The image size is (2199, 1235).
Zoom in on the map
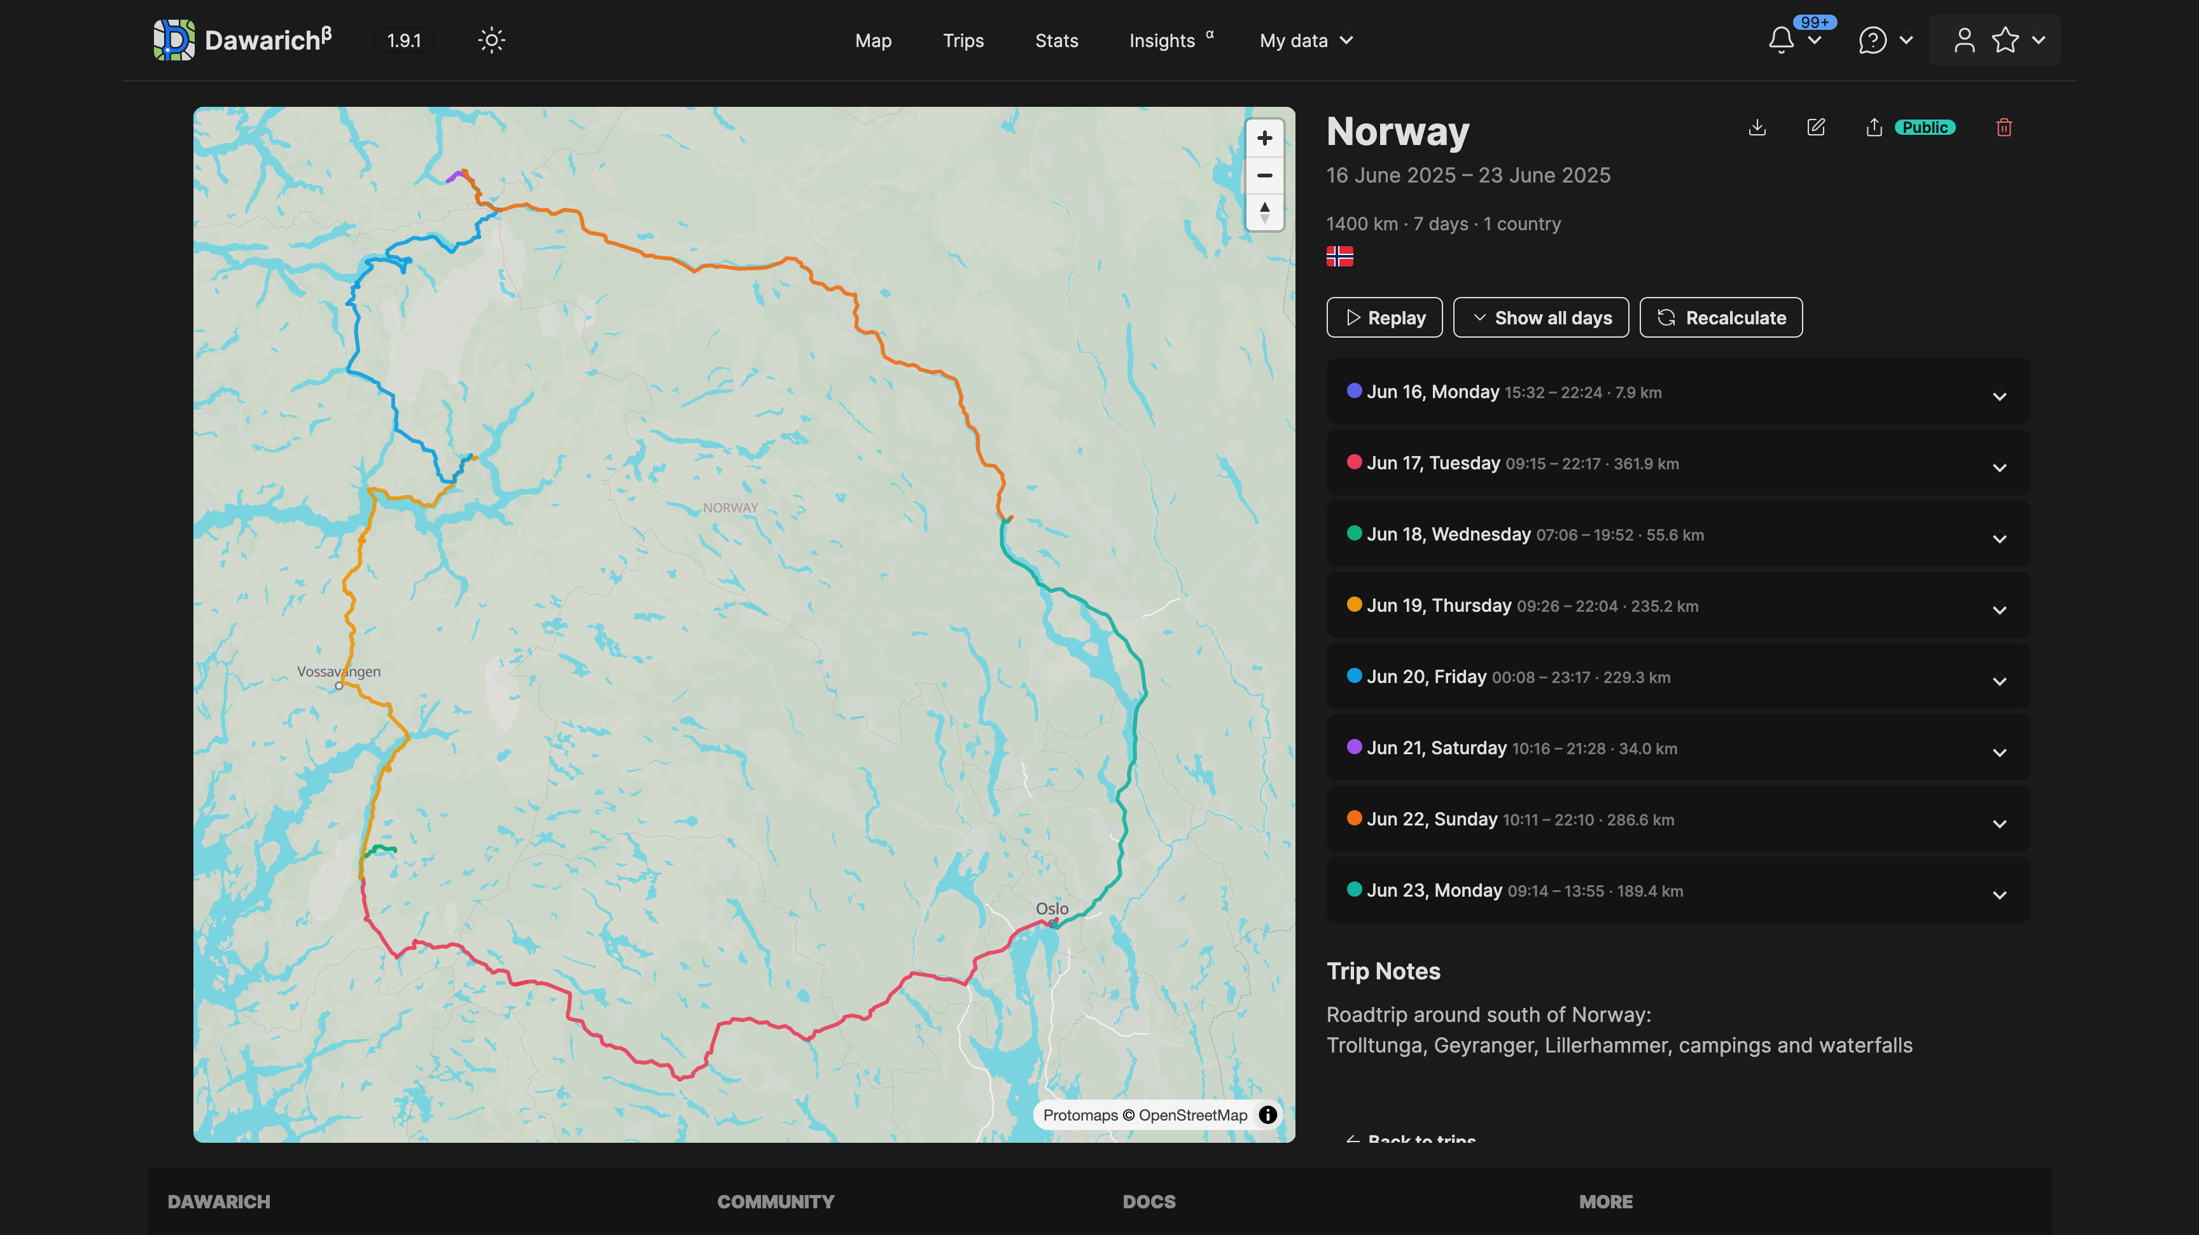[x=1264, y=137]
